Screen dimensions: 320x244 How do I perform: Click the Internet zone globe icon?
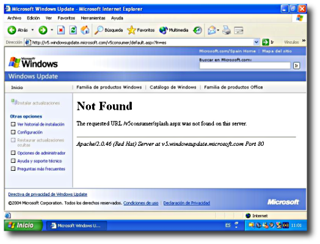click(248, 216)
